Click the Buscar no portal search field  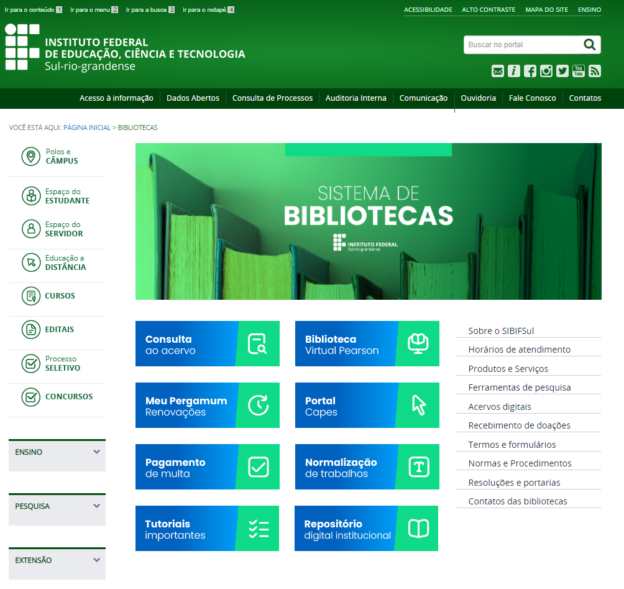point(521,45)
